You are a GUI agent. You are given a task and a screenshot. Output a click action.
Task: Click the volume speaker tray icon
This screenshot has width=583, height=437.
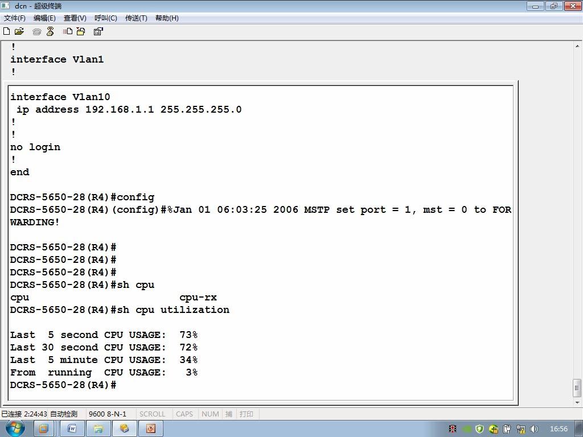pos(534,429)
